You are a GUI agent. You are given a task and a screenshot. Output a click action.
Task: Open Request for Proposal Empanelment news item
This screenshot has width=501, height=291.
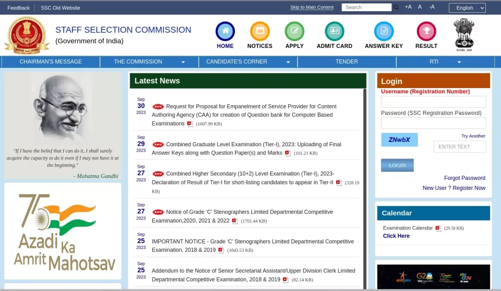(244, 115)
